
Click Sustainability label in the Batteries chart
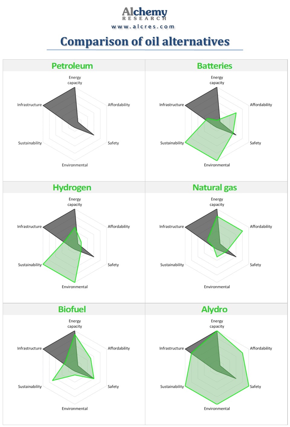pos(172,143)
